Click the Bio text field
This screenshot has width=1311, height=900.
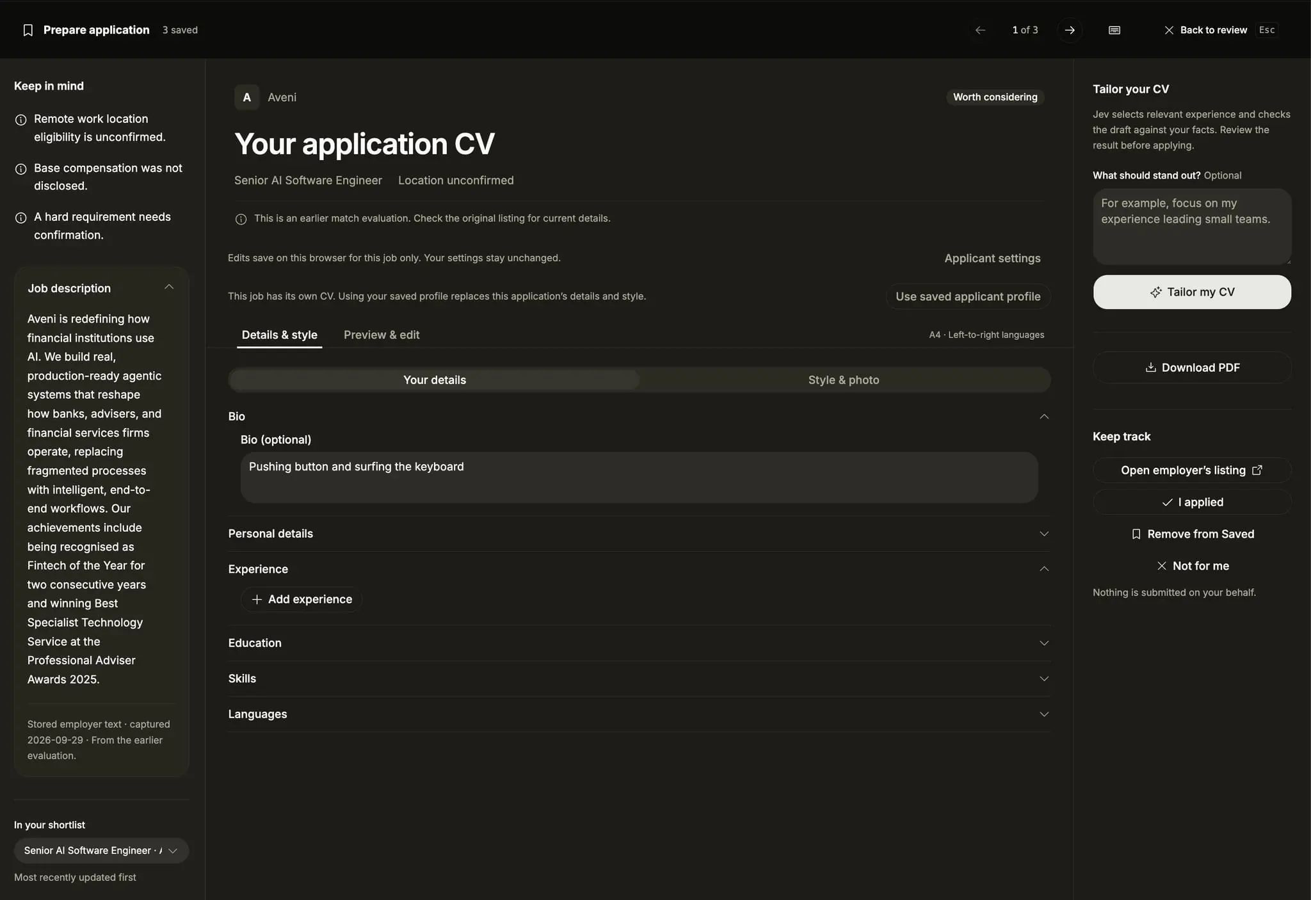(639, 478)
